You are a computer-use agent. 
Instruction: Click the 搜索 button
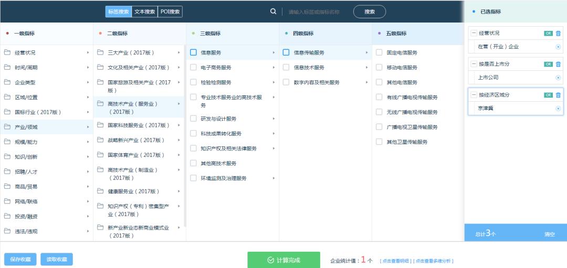[x=370, y=12]
